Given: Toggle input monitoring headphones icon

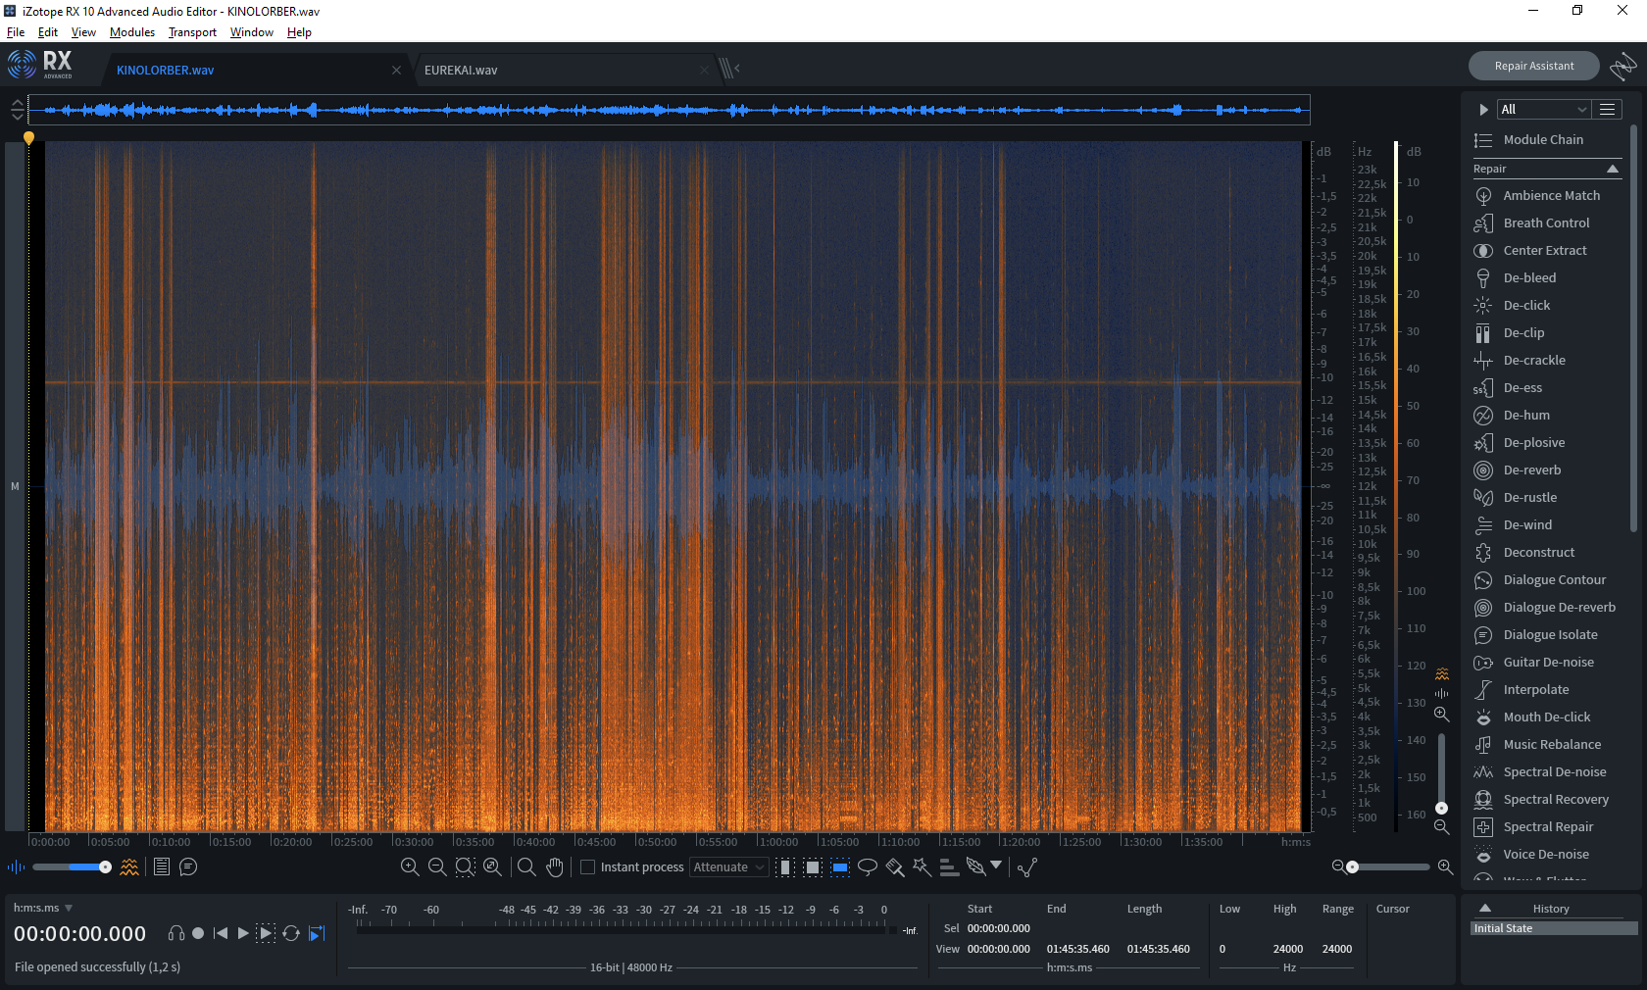Looking at the screenshot, I should click(x=176, y=934).
